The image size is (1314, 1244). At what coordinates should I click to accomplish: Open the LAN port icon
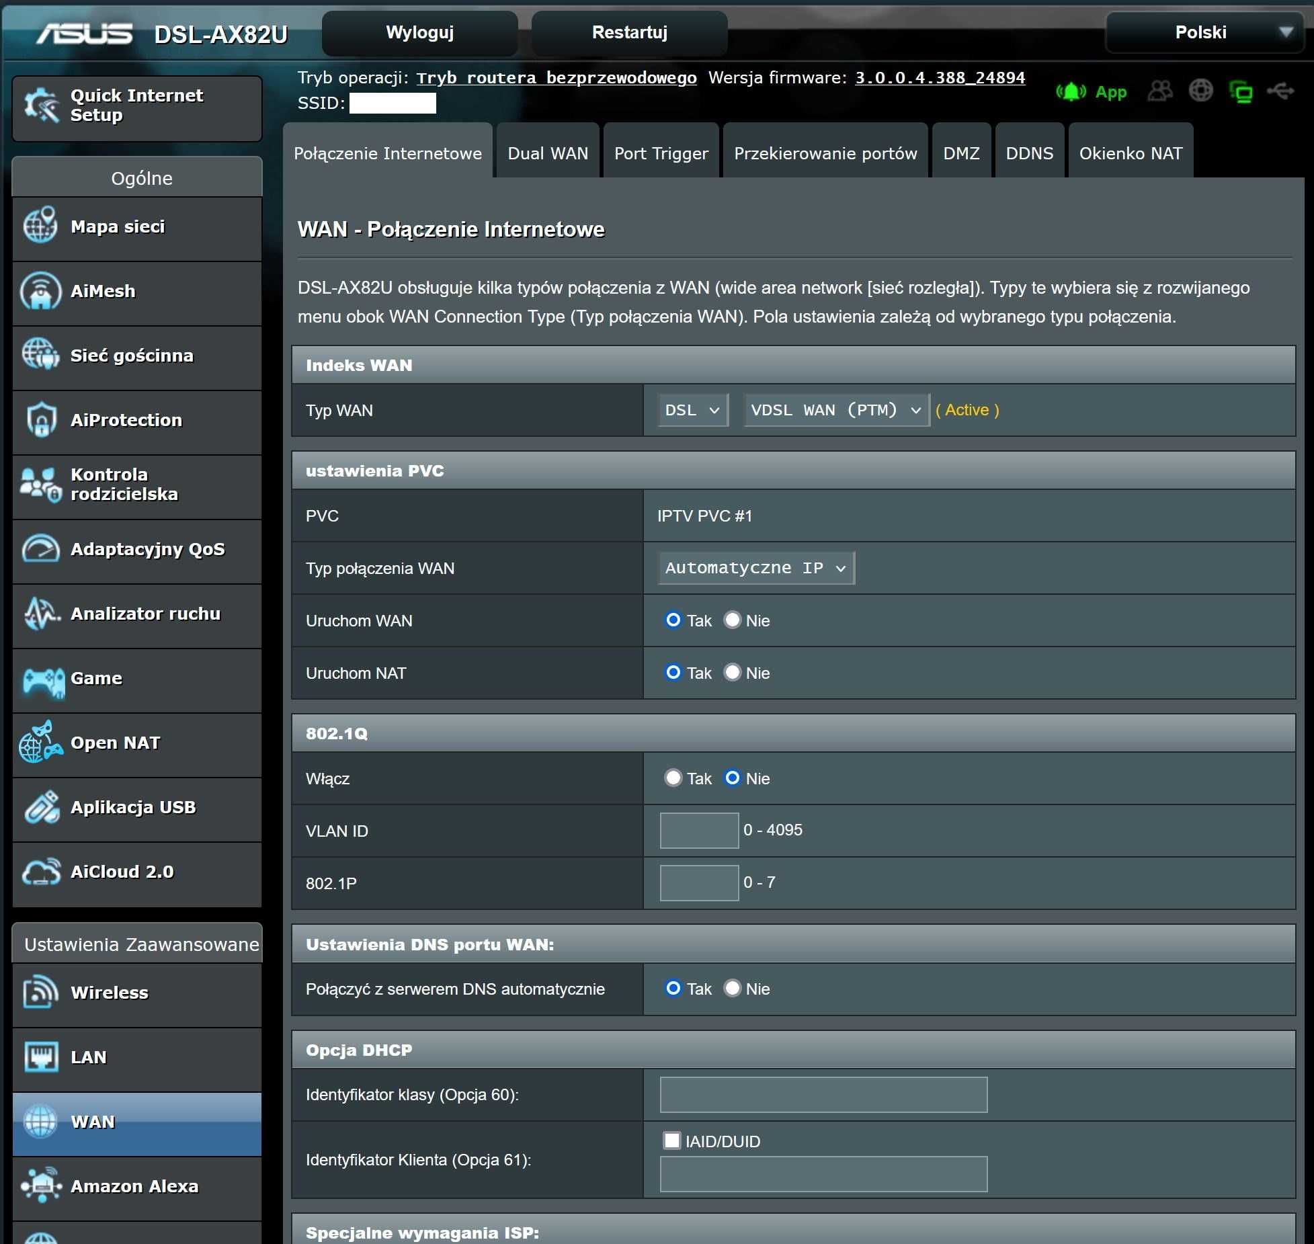click(x=40, y=1056)
